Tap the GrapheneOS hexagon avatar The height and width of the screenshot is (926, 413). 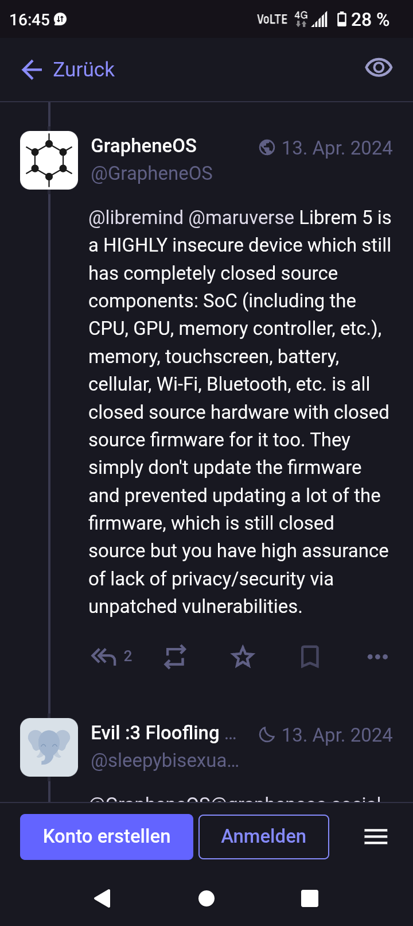pos(49,160)
